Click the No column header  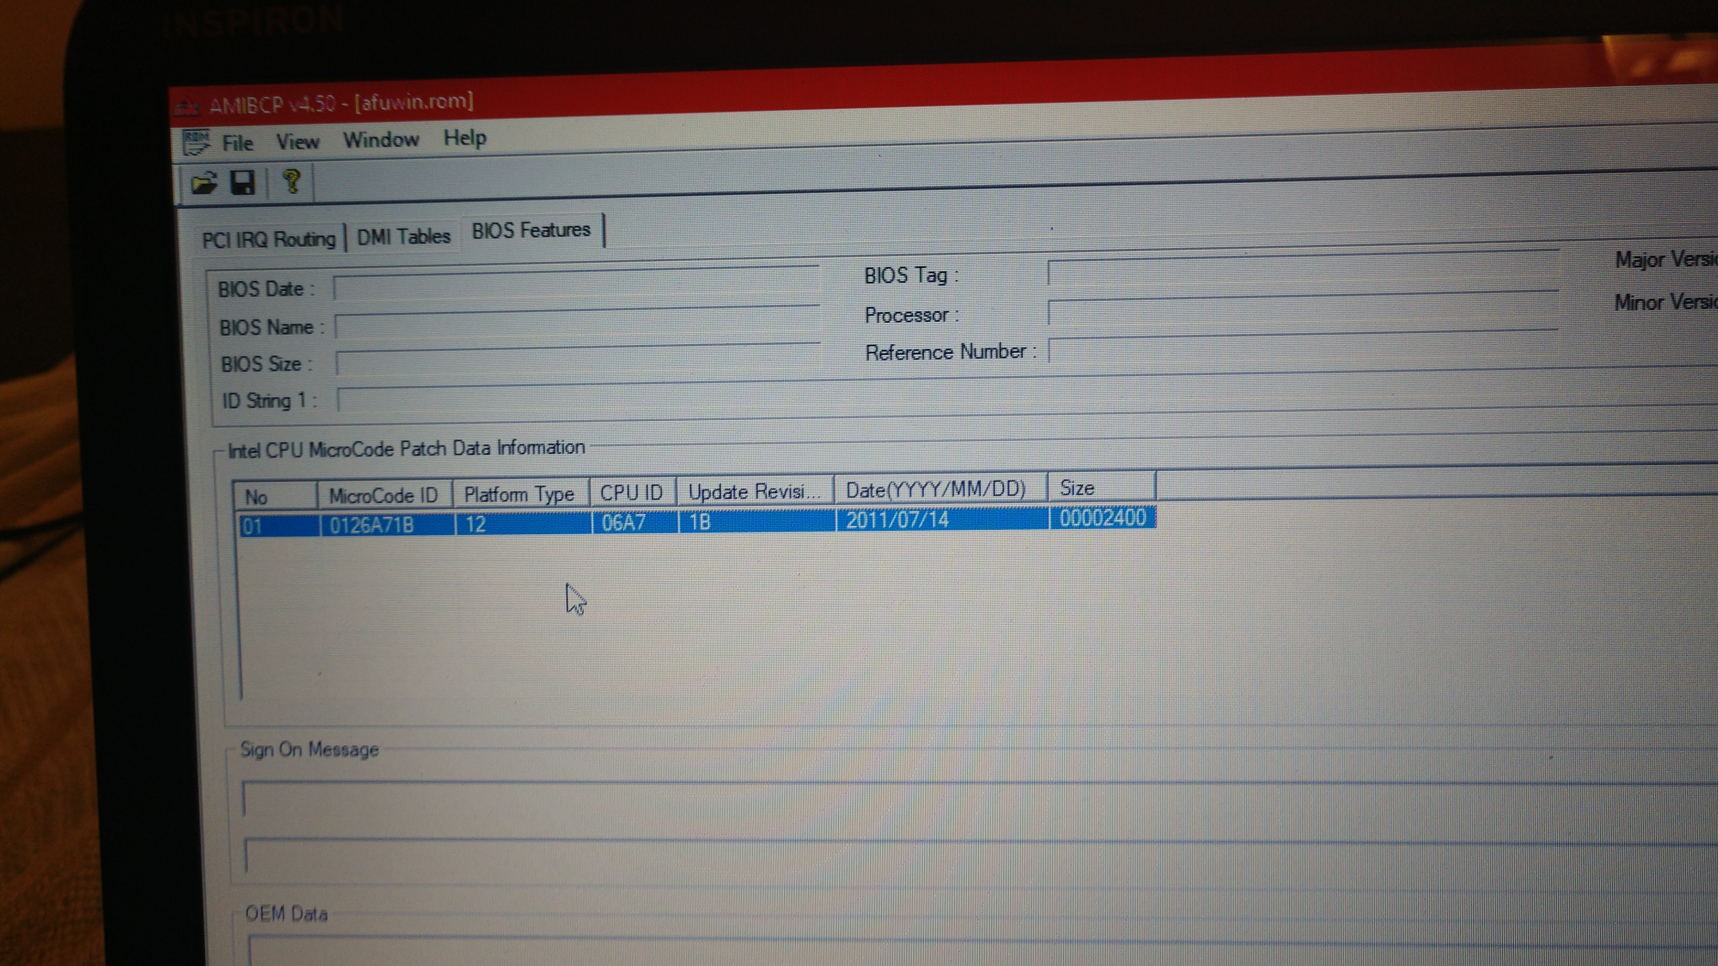[275, 496]
